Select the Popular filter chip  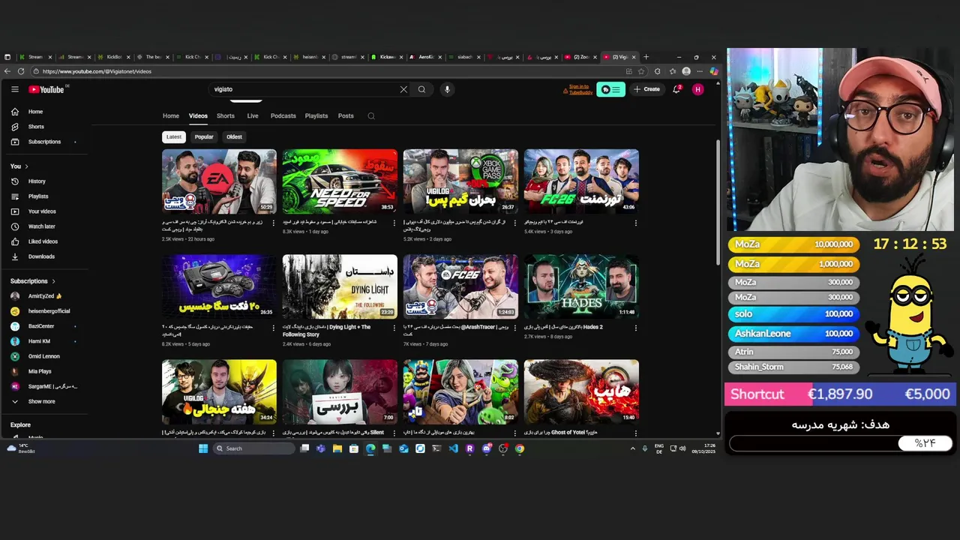pyautogui.click(x=204, y=137)
